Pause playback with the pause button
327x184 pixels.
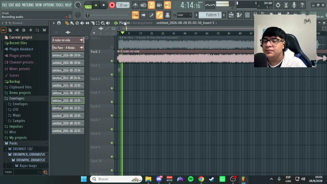pos(96,5)
